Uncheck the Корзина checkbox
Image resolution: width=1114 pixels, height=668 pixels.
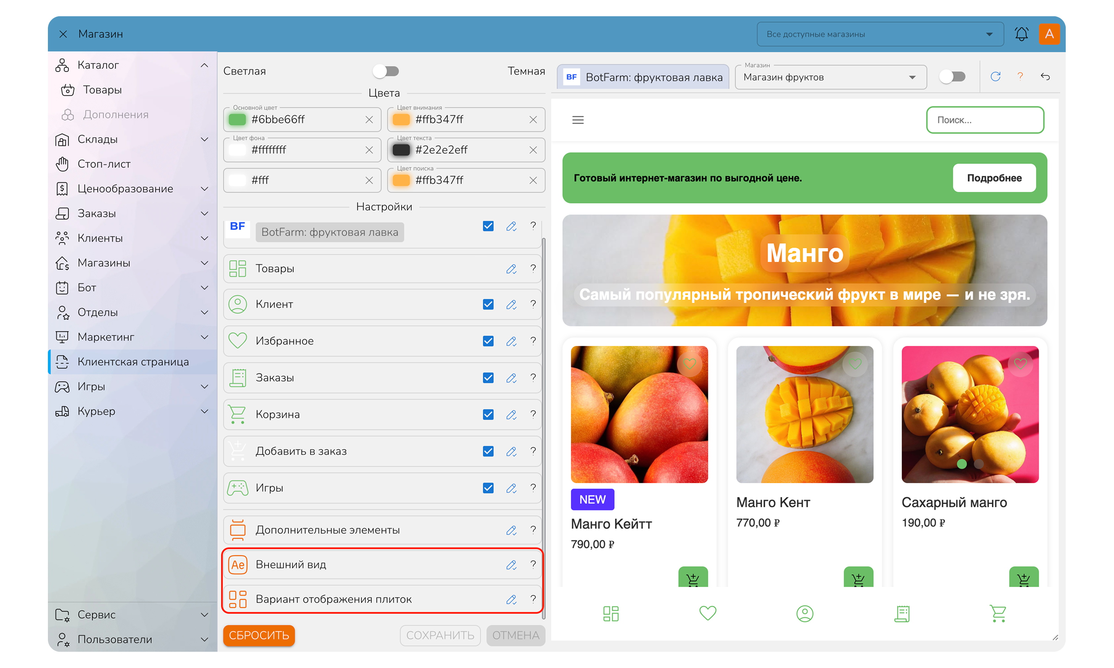tap(488, 414)
